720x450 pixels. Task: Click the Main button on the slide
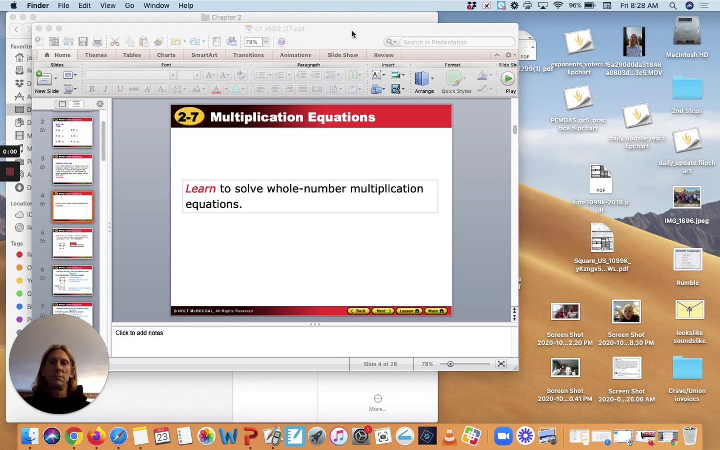(436, 311)
